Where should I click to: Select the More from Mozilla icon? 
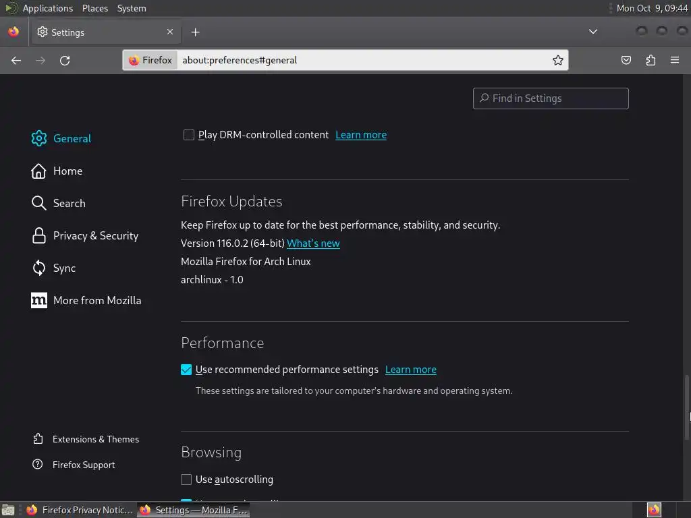(x=38, y=300)
